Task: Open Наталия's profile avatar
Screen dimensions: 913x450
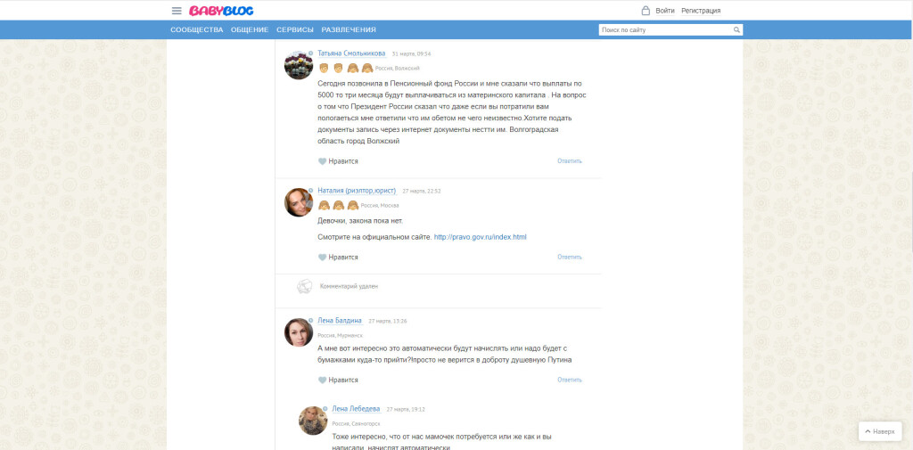Action: click(298, 202)
